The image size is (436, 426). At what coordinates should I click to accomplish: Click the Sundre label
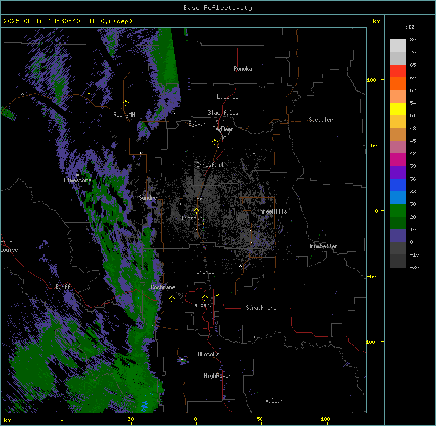click(148, 198)
